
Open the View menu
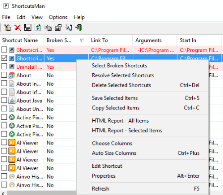point(37,17)
